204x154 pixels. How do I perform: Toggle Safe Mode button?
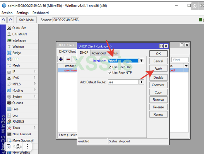tap(26, 20)
